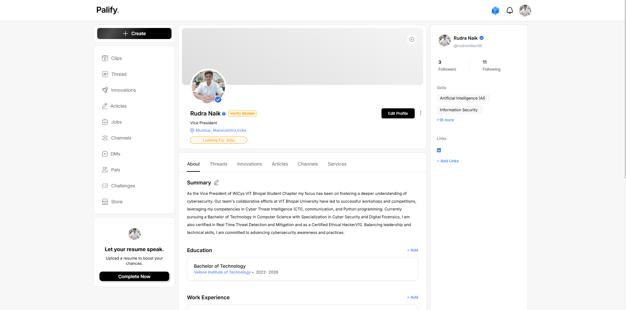Image resolution: width=626 pixels, height=310 pixels.
Task: Click + Add Links
Action: click(448, 161)
